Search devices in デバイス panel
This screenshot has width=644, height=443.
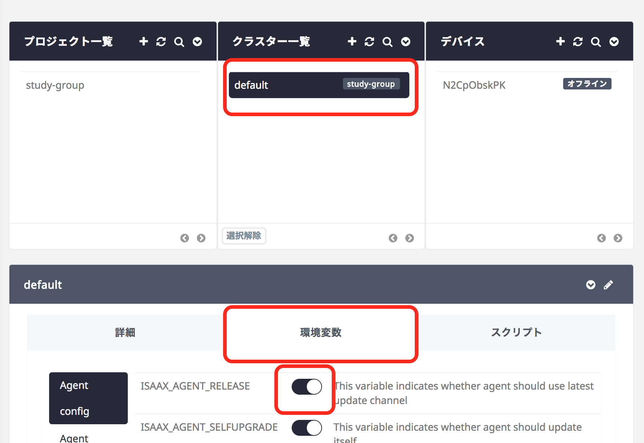click(x=596, y=42)
